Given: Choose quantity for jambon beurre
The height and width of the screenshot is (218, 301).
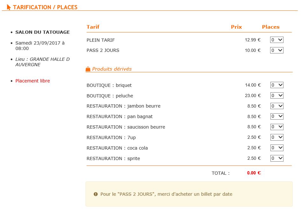Looking at the screenshot, I should click(x=277, y=106).
